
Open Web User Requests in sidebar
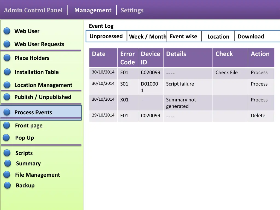39,44
